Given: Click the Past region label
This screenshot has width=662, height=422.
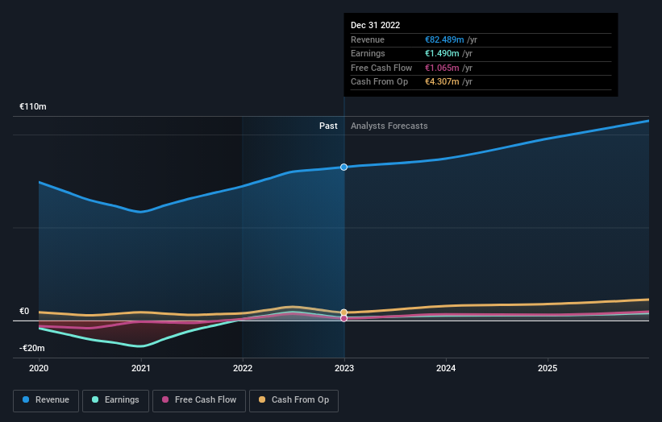Looking at the screenshot, I should click(328, 126).
